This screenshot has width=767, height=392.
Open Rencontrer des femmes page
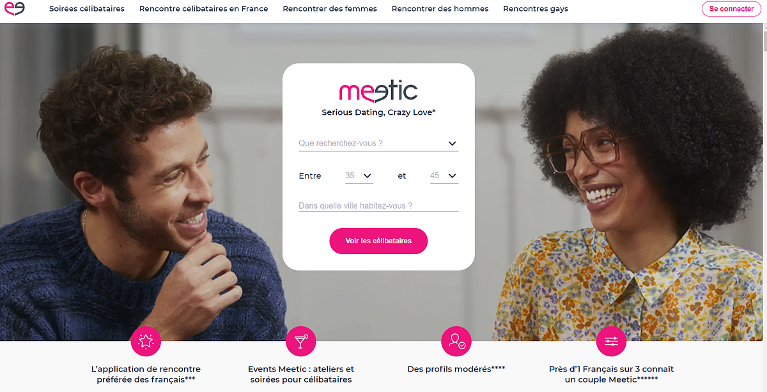[x=330, y=9]
